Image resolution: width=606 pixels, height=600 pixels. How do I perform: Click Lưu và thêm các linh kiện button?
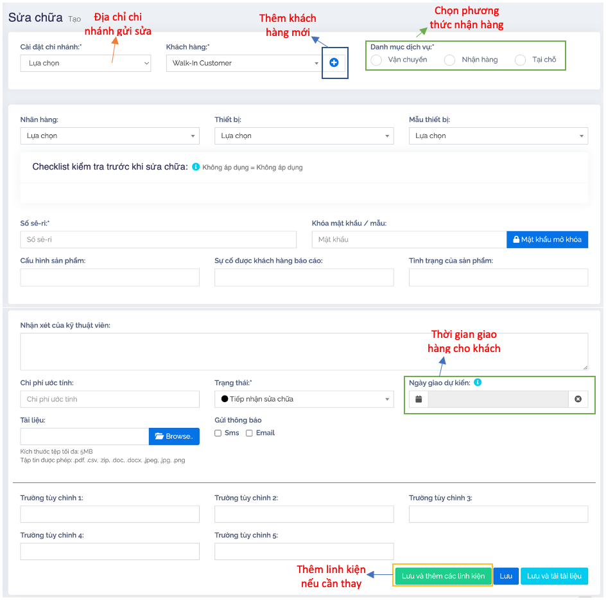443,576
